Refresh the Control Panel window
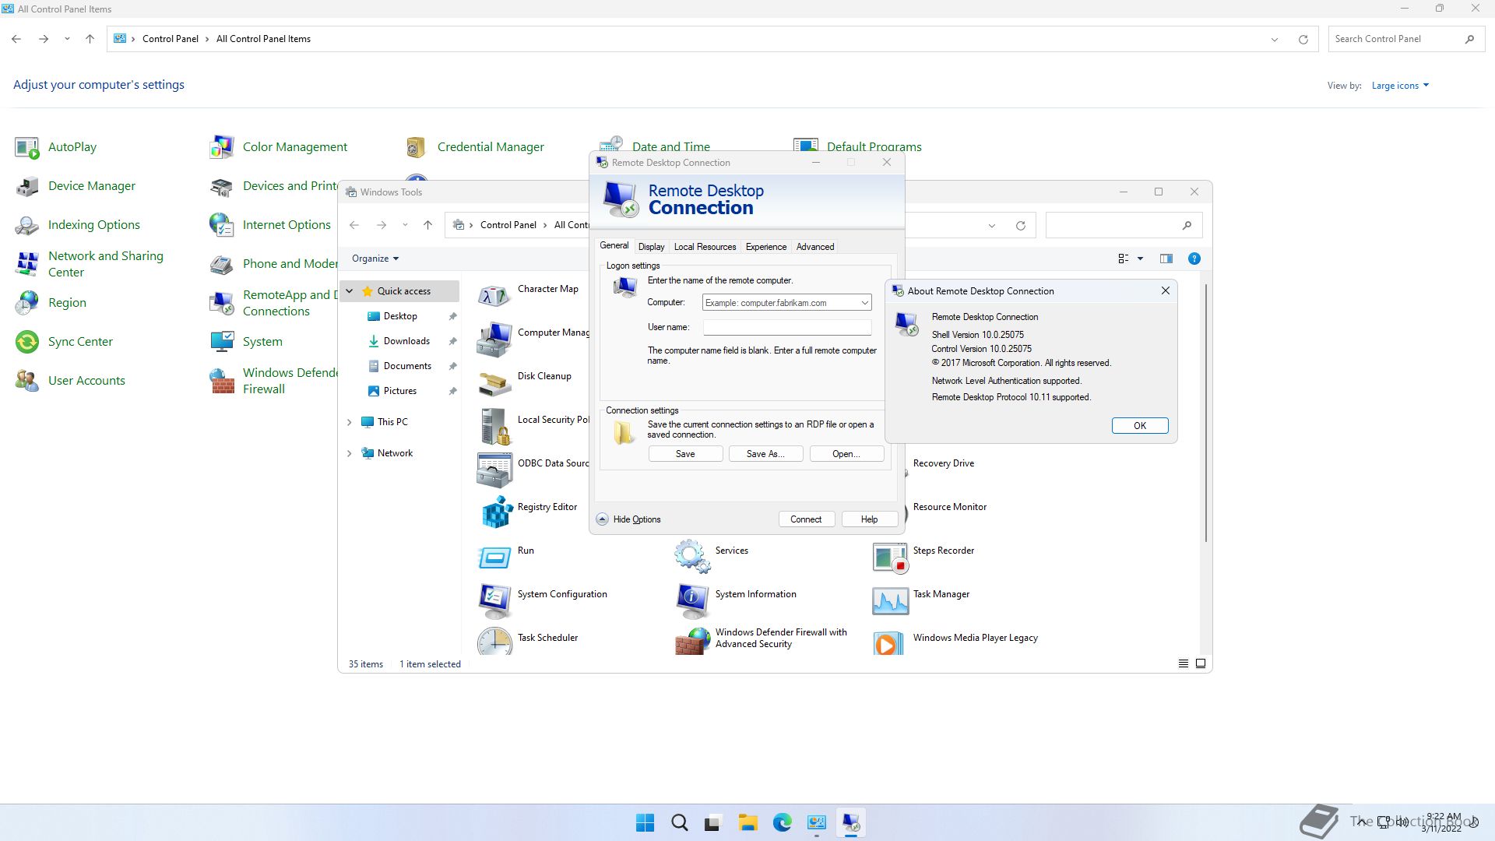Screen dimensions: 1495x841 pos(1303,39)
